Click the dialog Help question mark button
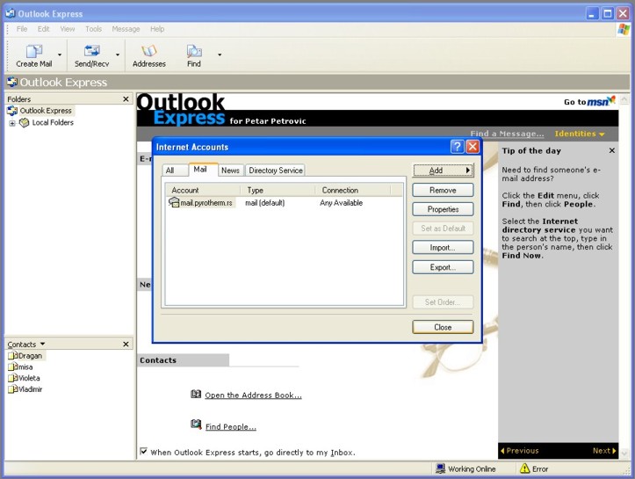The width and height of the screenshot is (635, 479). pyautogui.click(x=458, y=146)
